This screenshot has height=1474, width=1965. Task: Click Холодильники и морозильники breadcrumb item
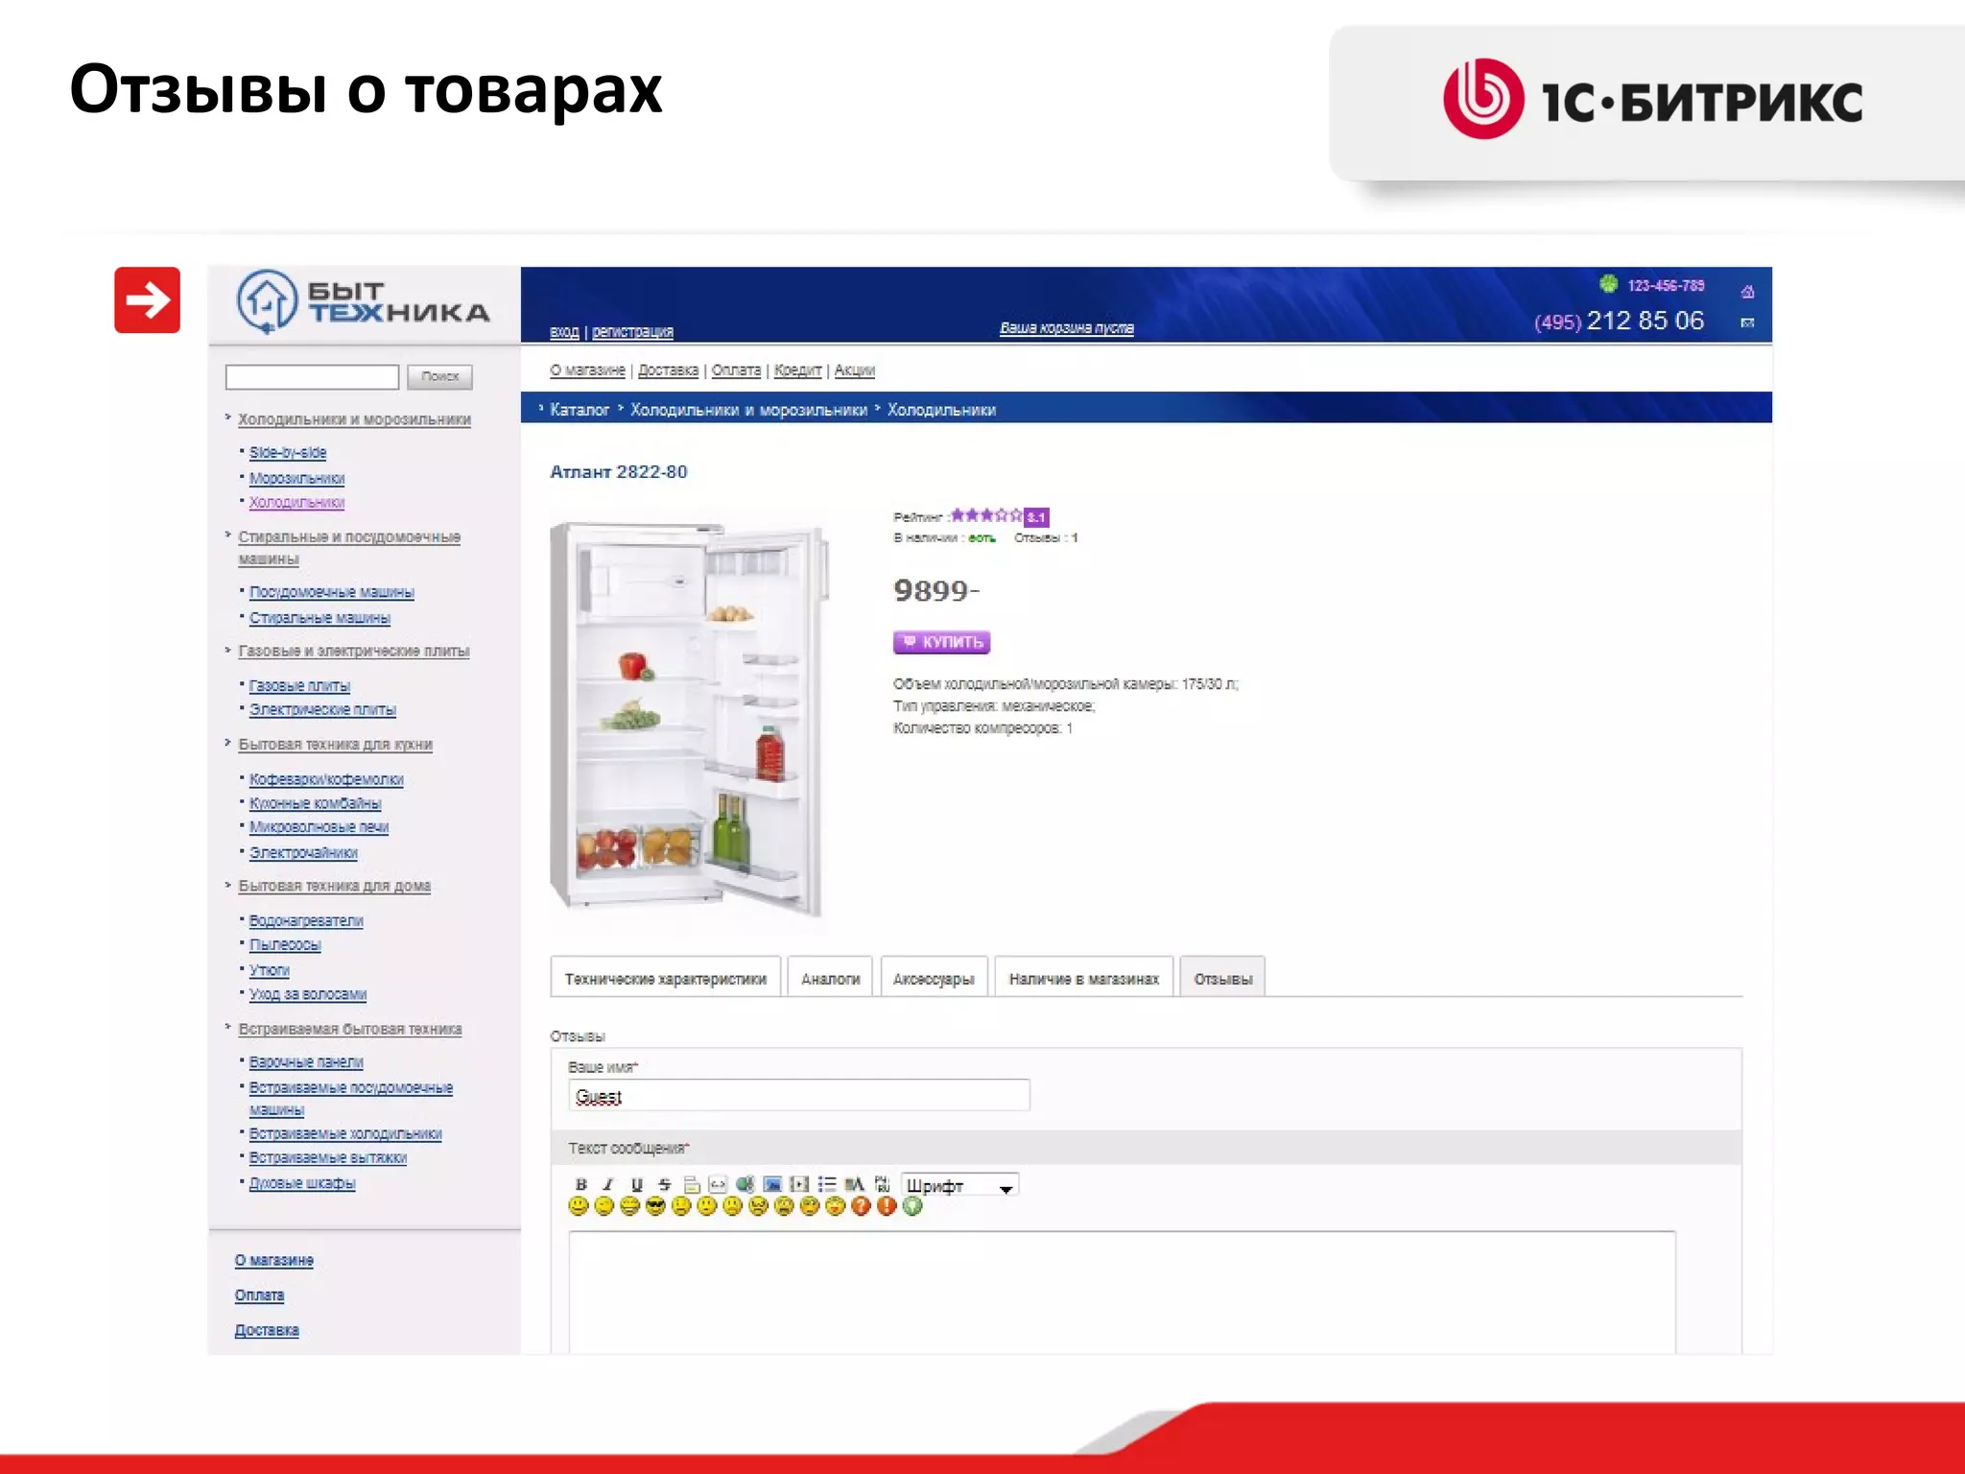(748, 410)
